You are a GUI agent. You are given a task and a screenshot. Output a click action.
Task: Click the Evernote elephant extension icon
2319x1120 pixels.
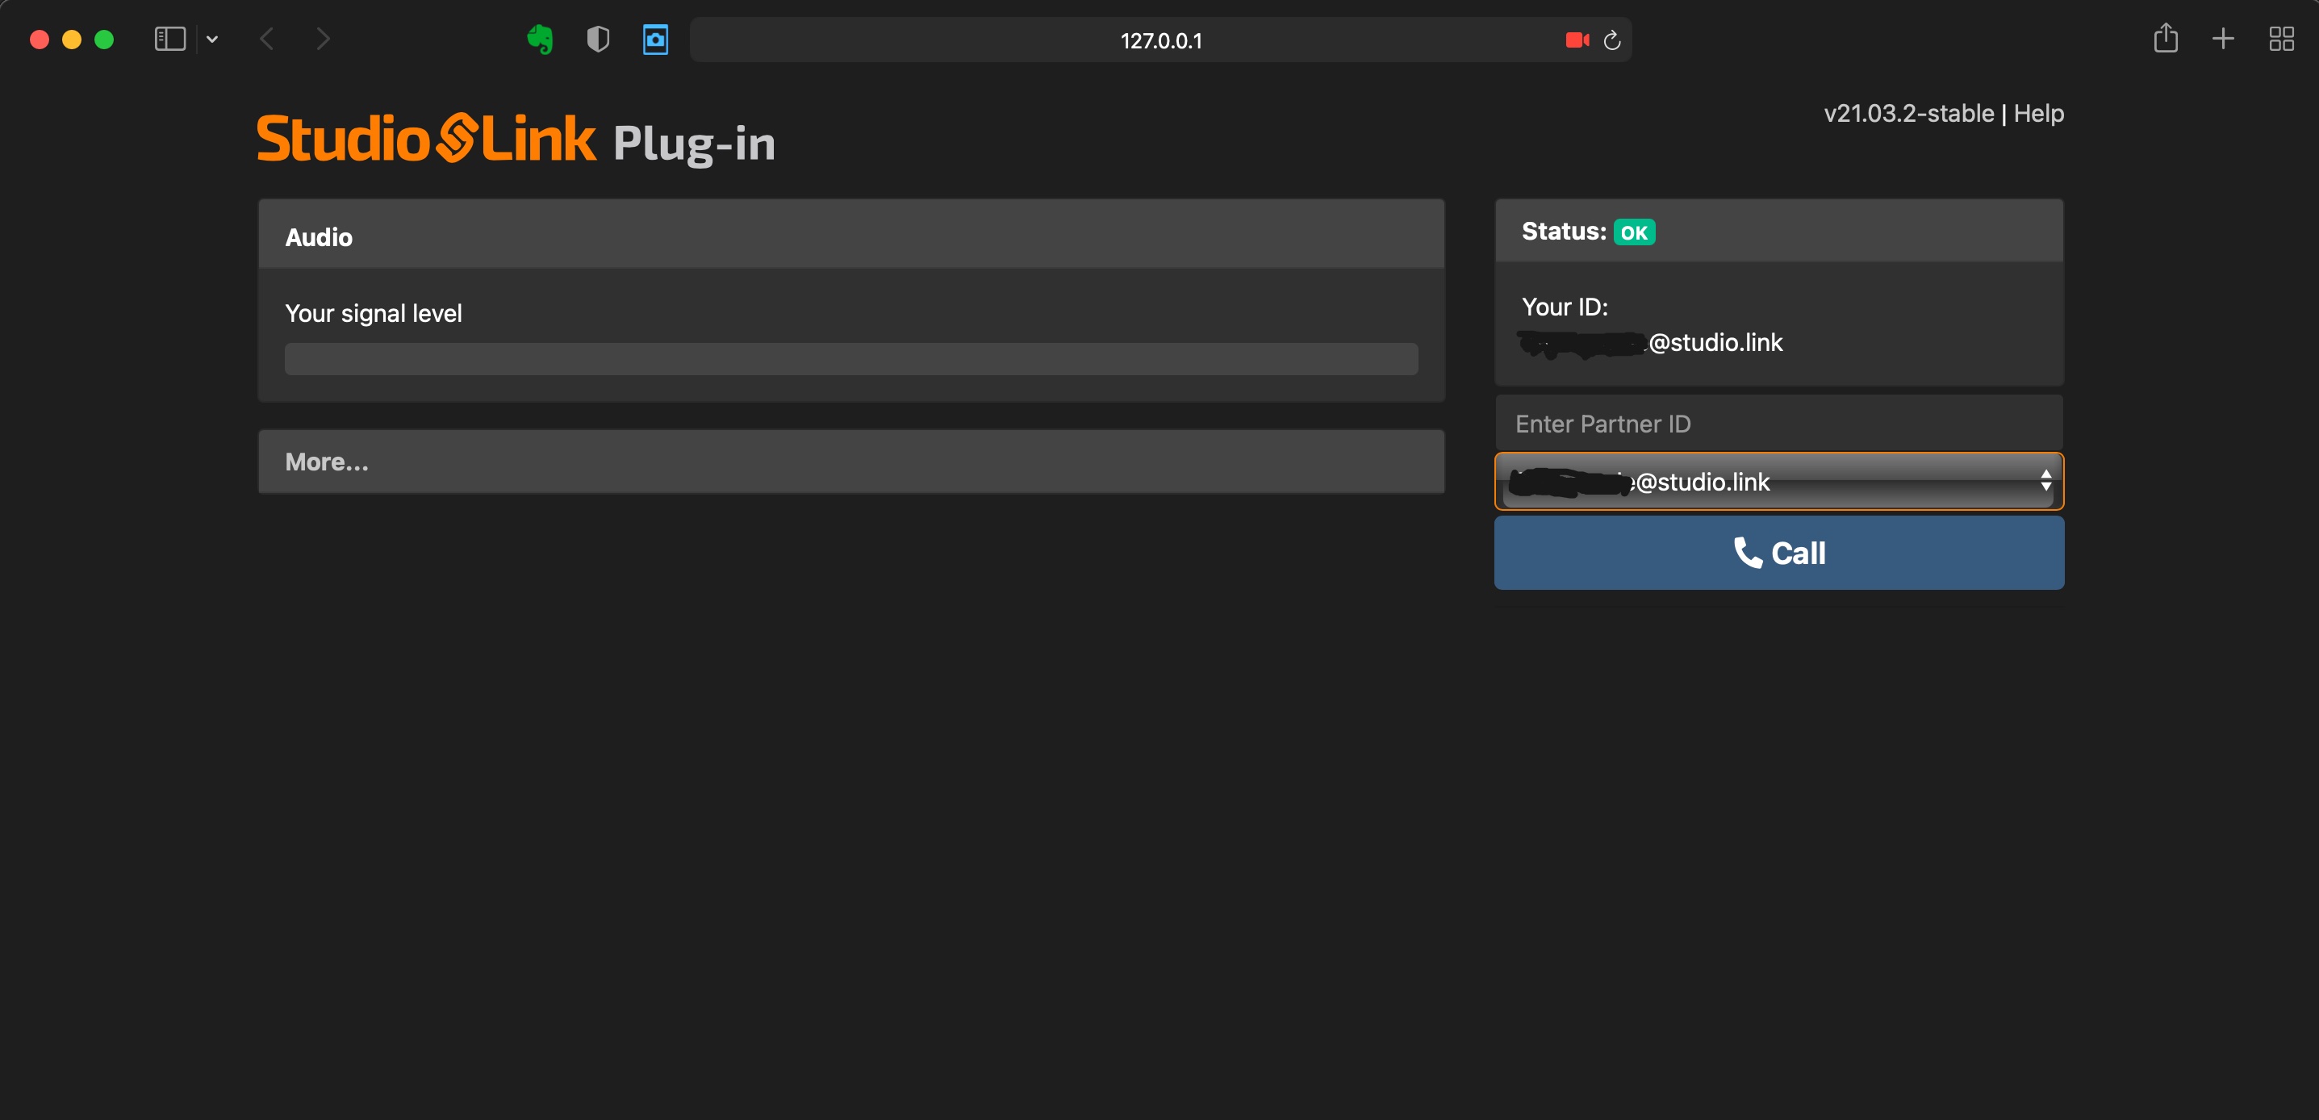coord(540,40)
